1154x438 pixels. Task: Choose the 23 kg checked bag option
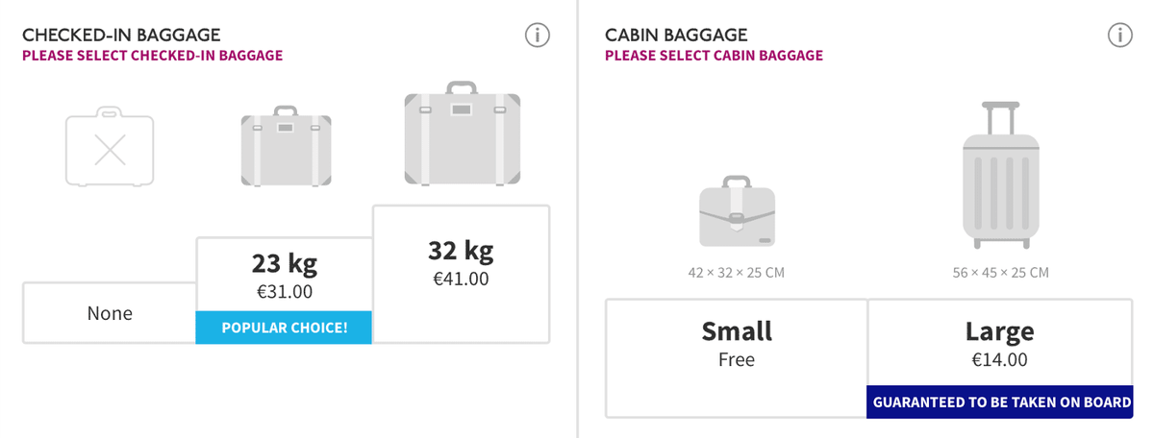tap(284, 274)
